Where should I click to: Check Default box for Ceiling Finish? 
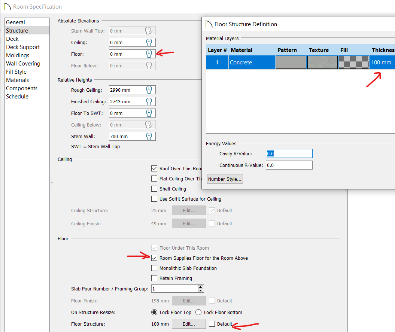click(x=212, y=223)
